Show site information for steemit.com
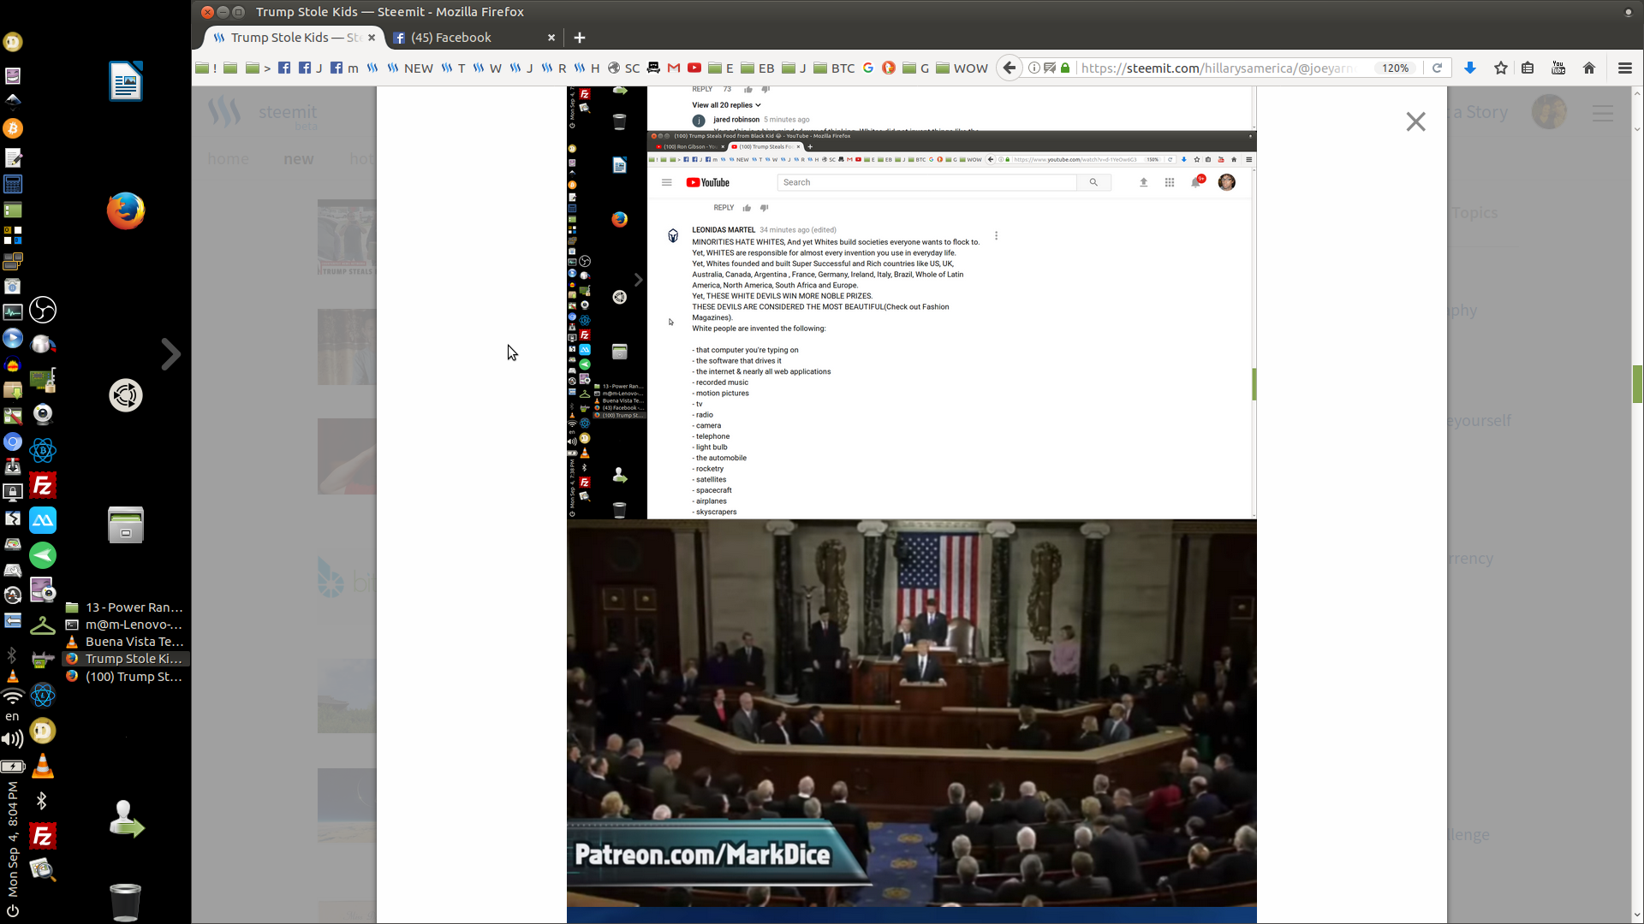Viewport: 1644px width, 924px height. tap(1033, 68)
